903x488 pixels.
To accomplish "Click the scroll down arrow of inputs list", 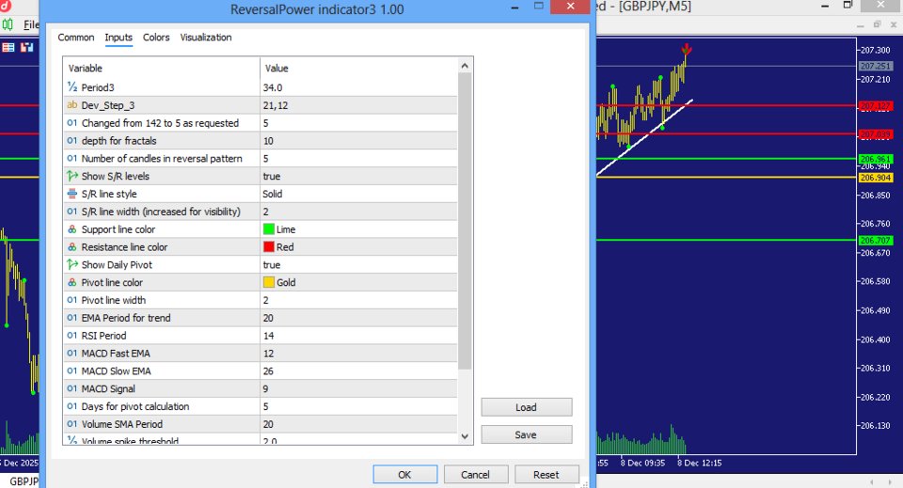I will (x=465, y=437).
